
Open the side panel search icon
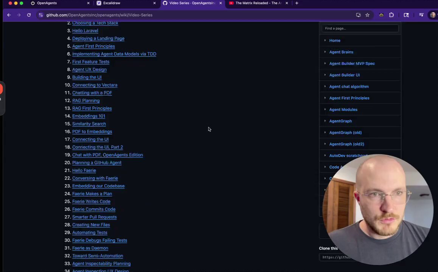[407, 15]
